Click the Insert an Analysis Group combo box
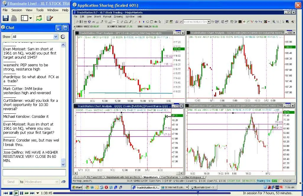This screenshot has height=196, width=303. (x=197, y=22)
